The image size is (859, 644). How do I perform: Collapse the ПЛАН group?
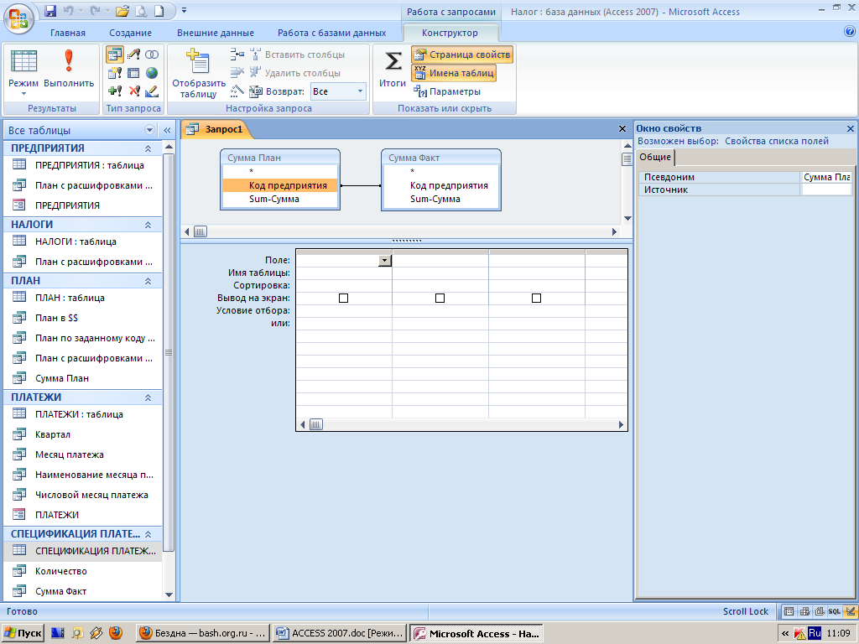pos(148,281)
